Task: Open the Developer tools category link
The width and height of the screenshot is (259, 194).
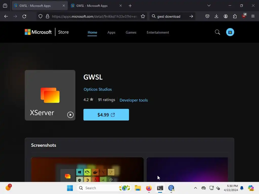Action: click(x=134, y=100)
